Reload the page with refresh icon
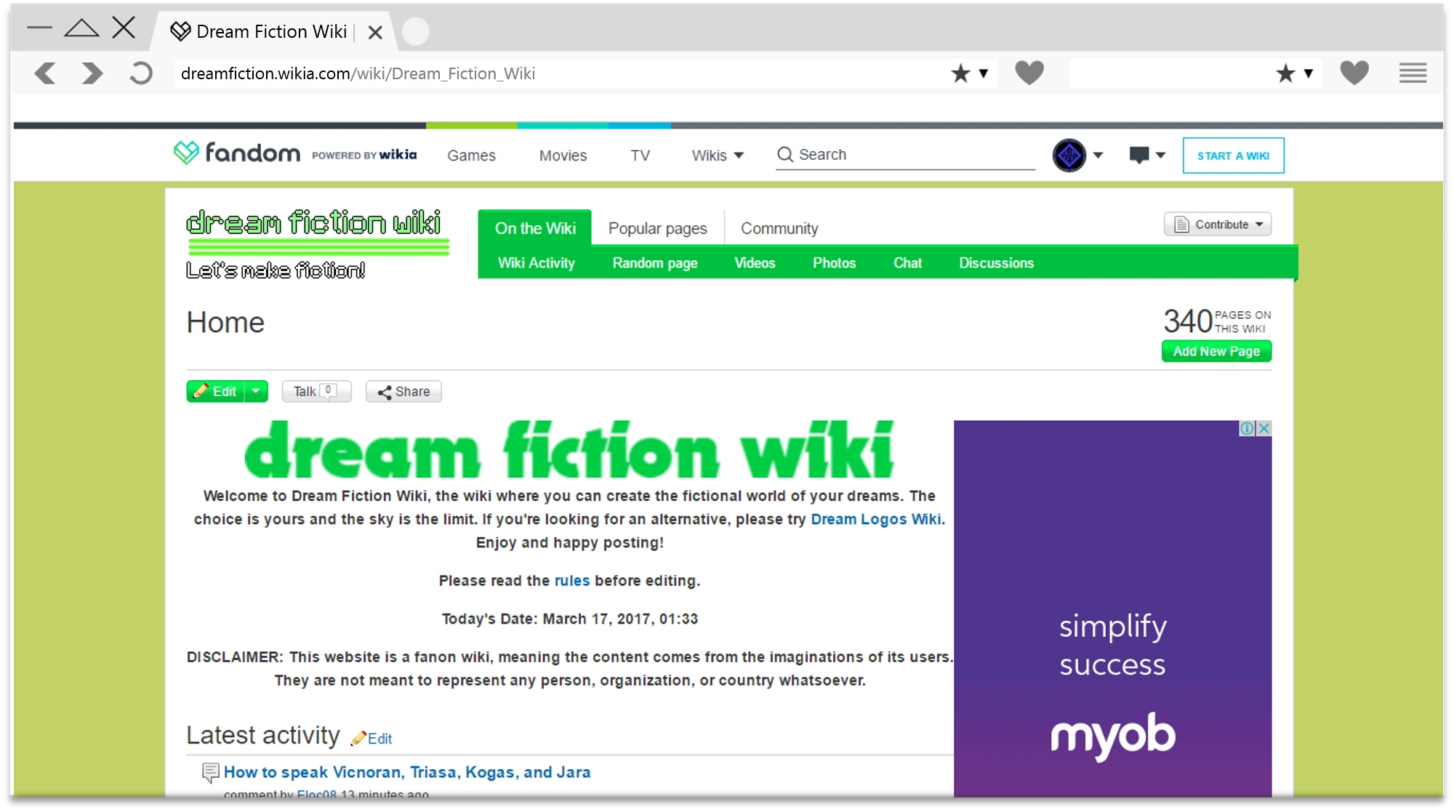 pos(141,73)
